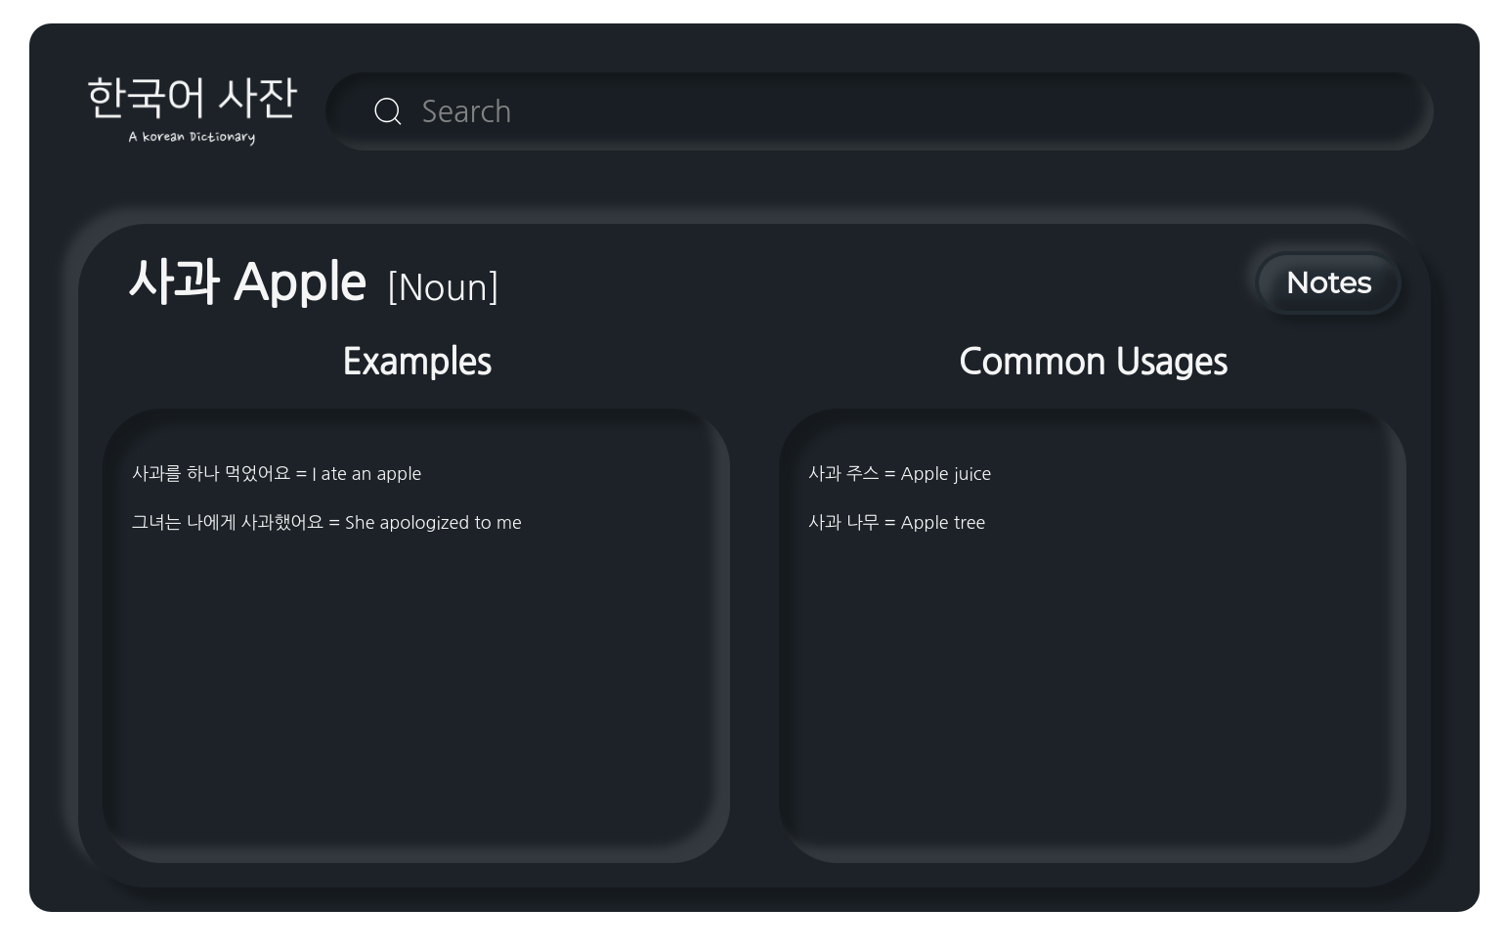1509x952 pixels.
Task: Click Korean phrase 그녀는 나에게 사과했어요
Action: click(227, 522)
